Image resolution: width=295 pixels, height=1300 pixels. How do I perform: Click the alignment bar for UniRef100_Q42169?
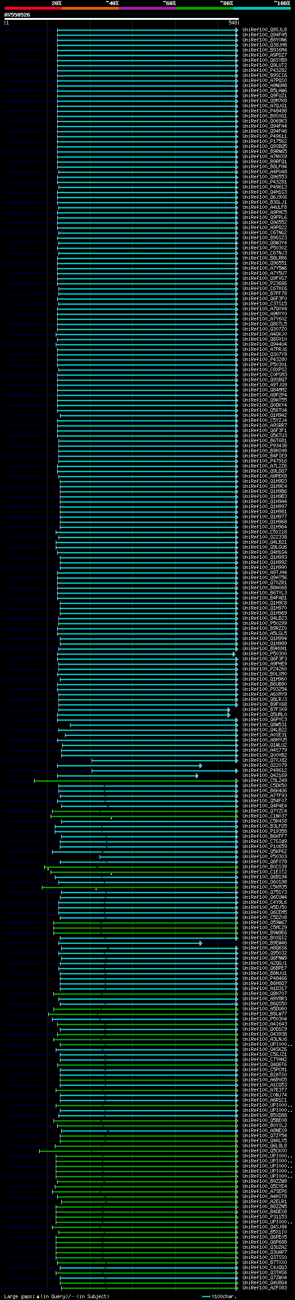128,776
